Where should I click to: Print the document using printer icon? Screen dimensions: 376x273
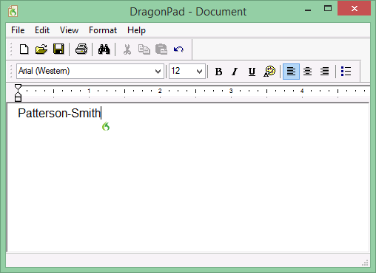point(81,49)
